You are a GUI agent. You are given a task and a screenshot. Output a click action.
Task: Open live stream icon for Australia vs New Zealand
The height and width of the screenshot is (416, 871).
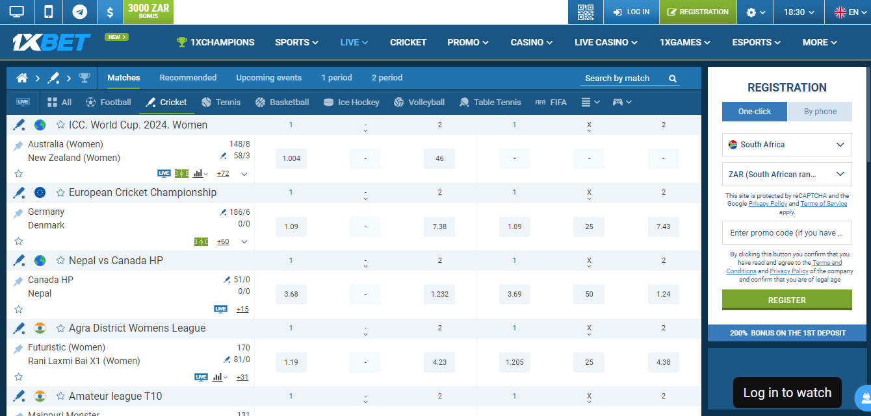pos(164,173)
